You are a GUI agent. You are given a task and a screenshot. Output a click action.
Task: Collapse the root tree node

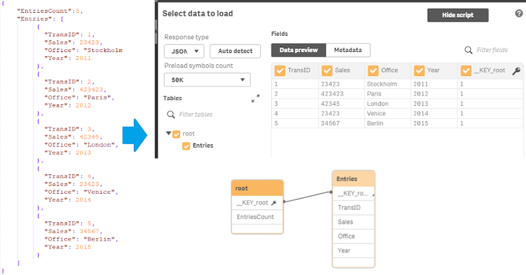(168, 134)
